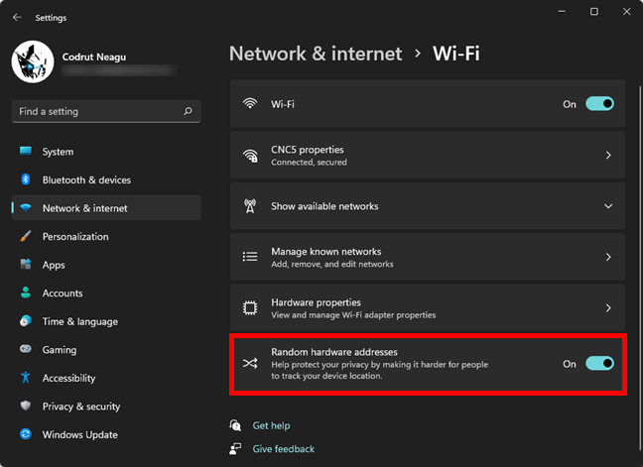Click the Personalization paintbrush icon
Image resolution: width=643 pixels, height=467 pixels.
point(26,236)
